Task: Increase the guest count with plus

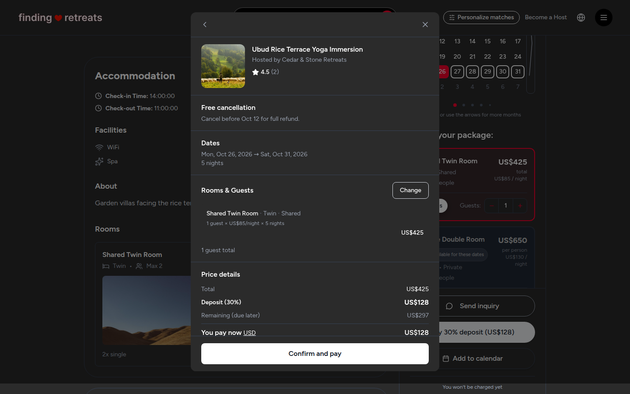Action: point(520,206)
